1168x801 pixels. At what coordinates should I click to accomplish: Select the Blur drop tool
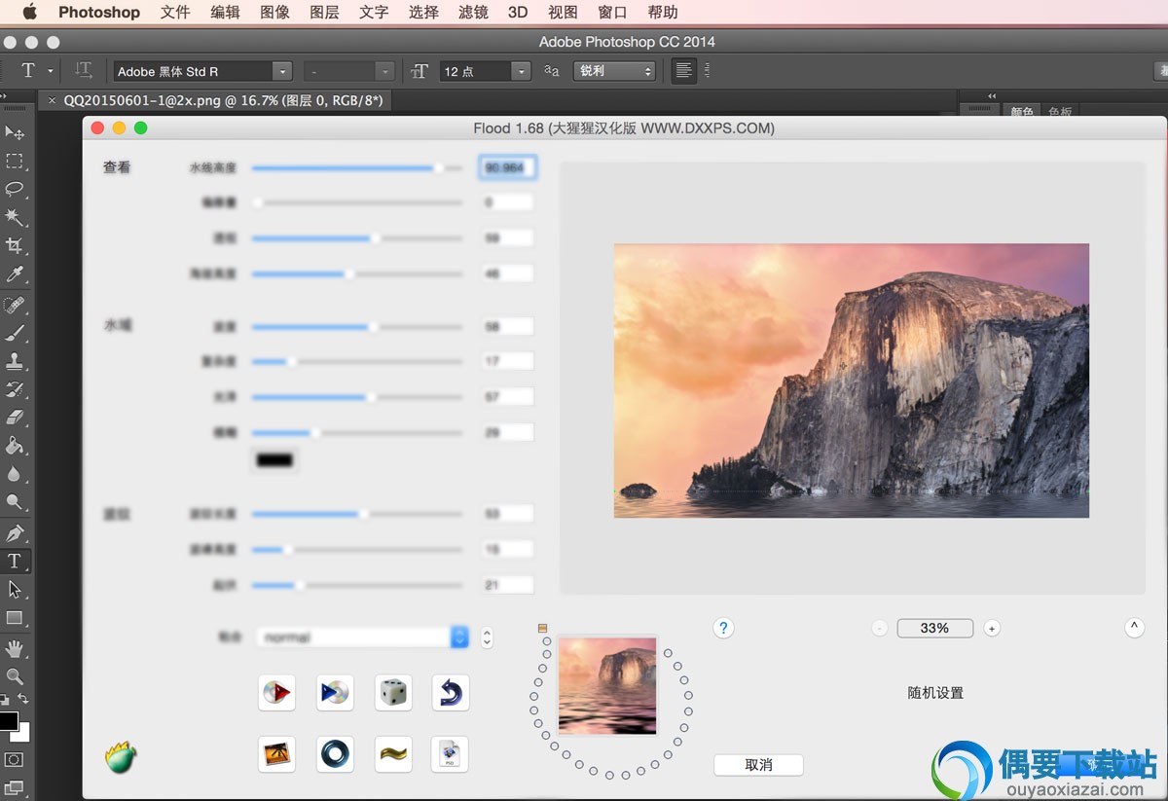[x=15, y=475]
